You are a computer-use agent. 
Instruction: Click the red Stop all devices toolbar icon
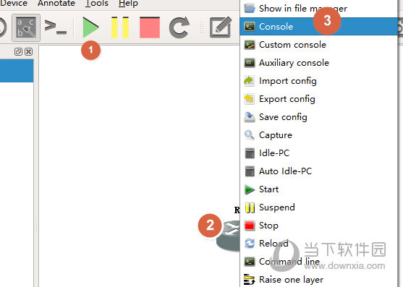(x=150, y=27)
